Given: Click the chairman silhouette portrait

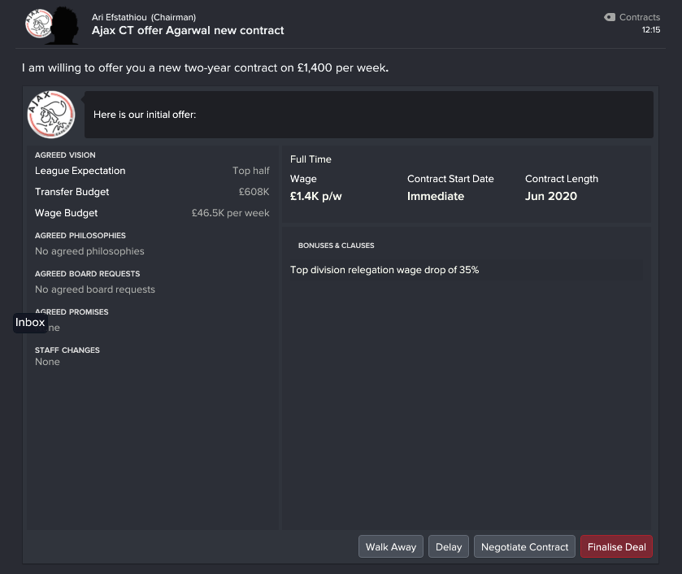Looking at the screenshot, I should point(65,25).
